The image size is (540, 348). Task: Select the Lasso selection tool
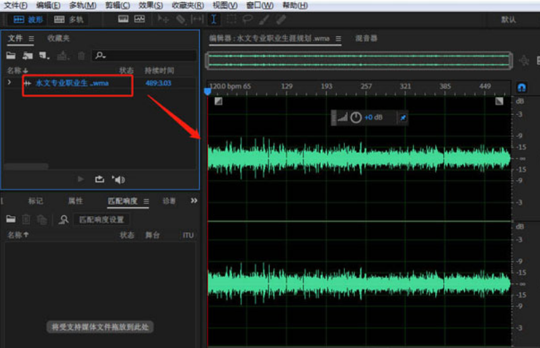click(247, 20)
